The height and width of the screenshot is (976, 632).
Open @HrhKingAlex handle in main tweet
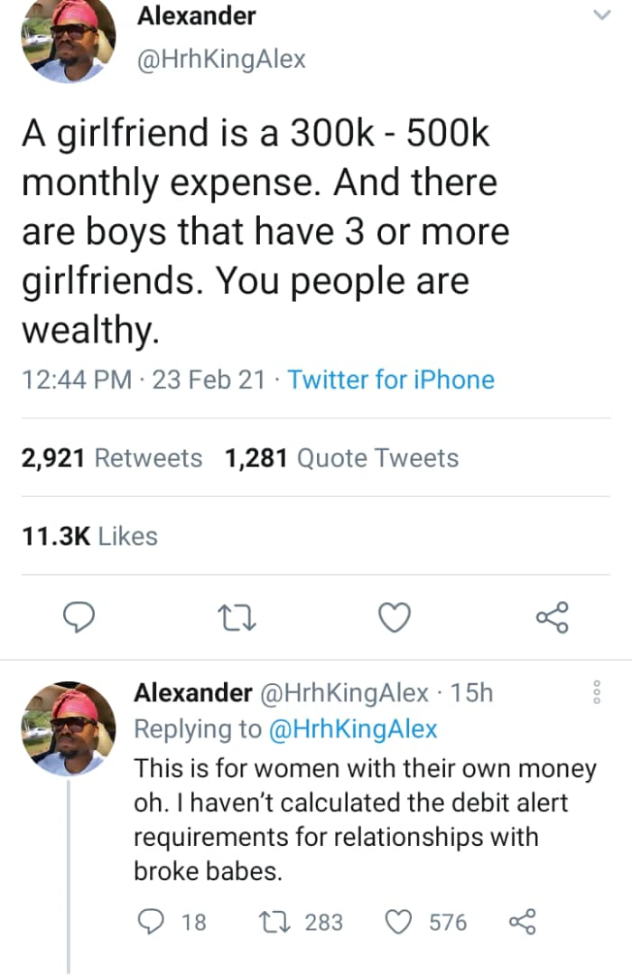point(220,60)
